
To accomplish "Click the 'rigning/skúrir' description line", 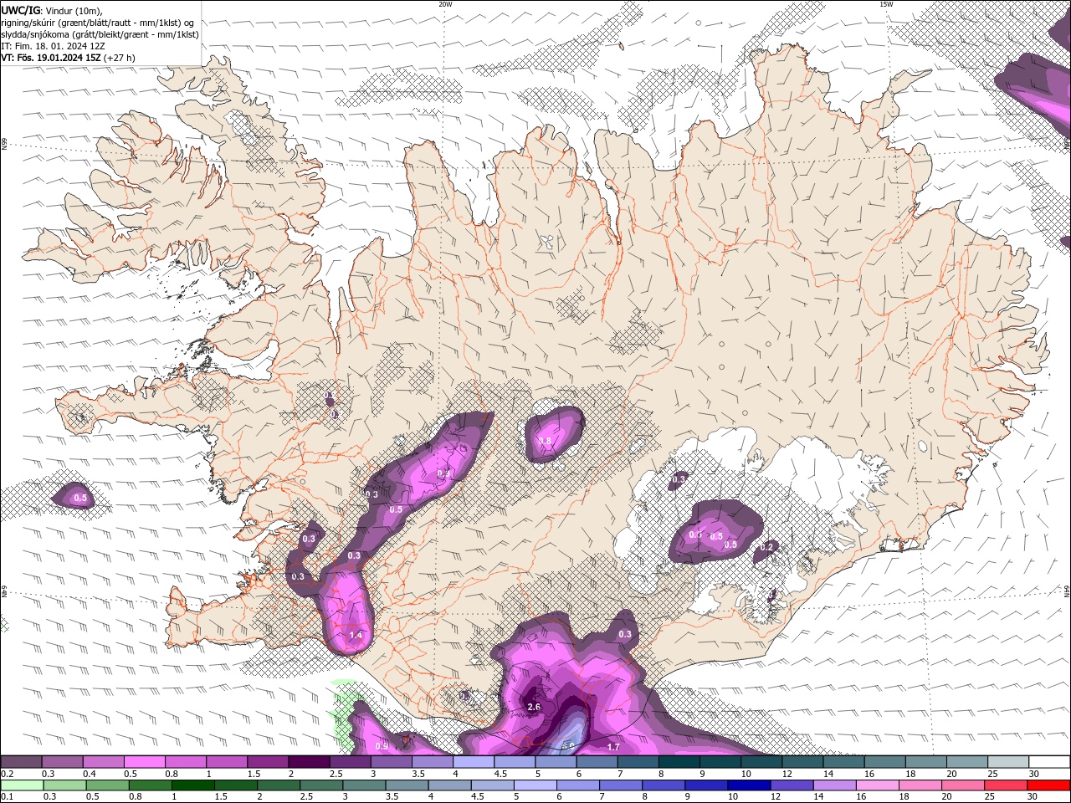I will coord(98,23).
